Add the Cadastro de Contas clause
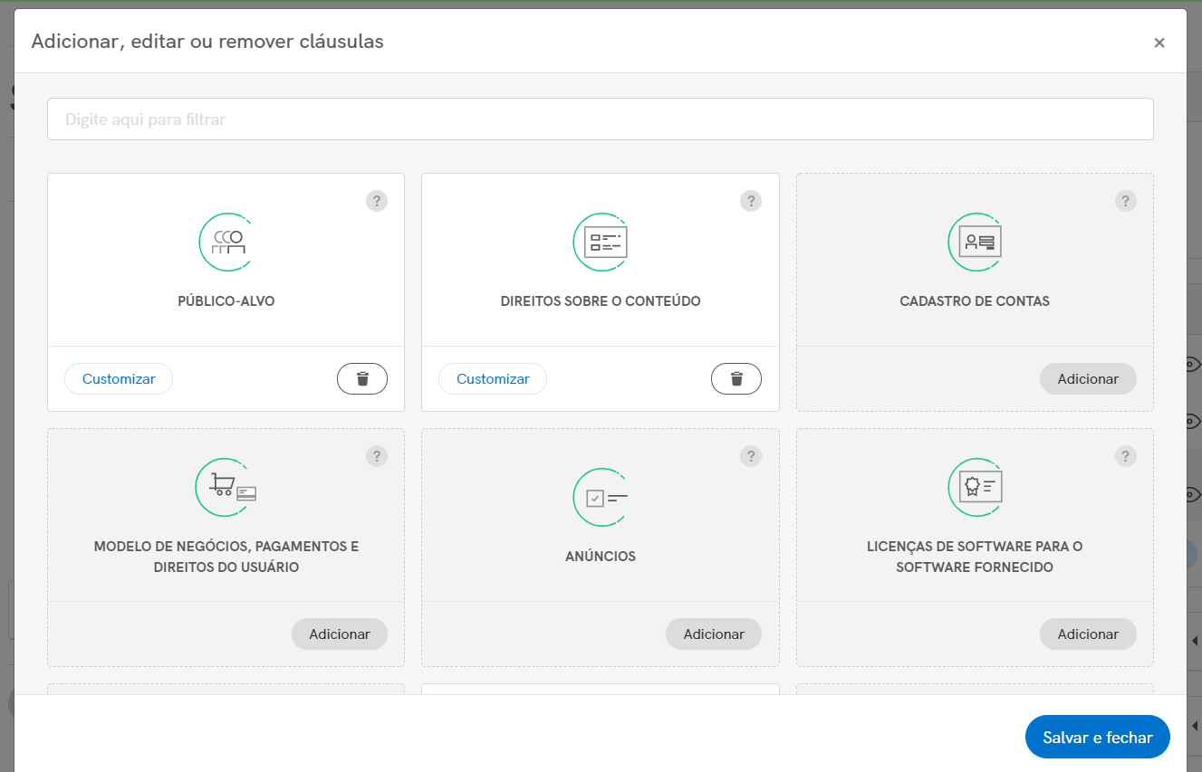 (1088, 379)
